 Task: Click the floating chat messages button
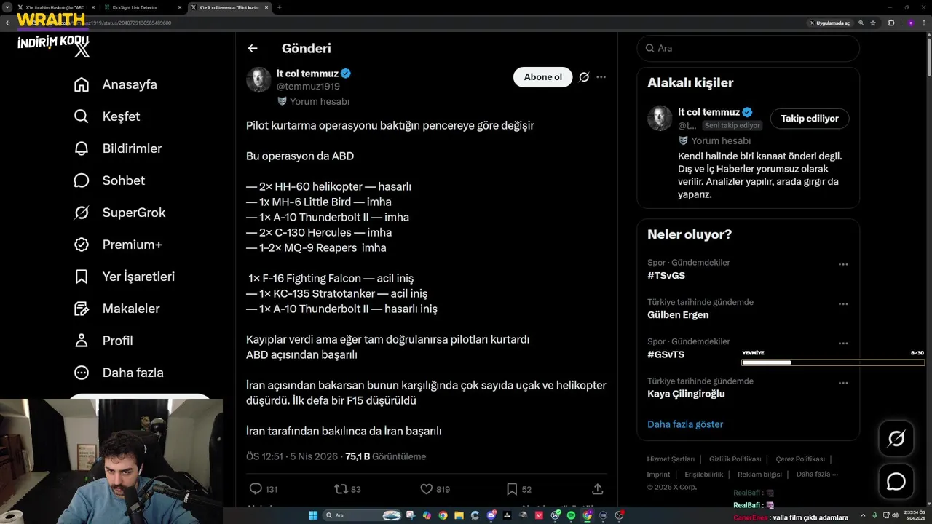coord(896,482)
